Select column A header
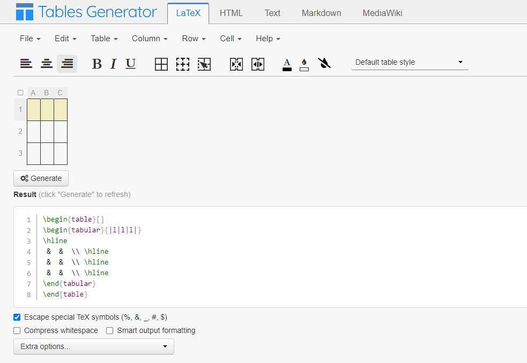The height and width of the screenshot is (363, 527). [x=33, y=93]
